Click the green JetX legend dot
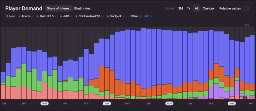The height and width of the screenshot is (111, 256). (x=61, y=16)
